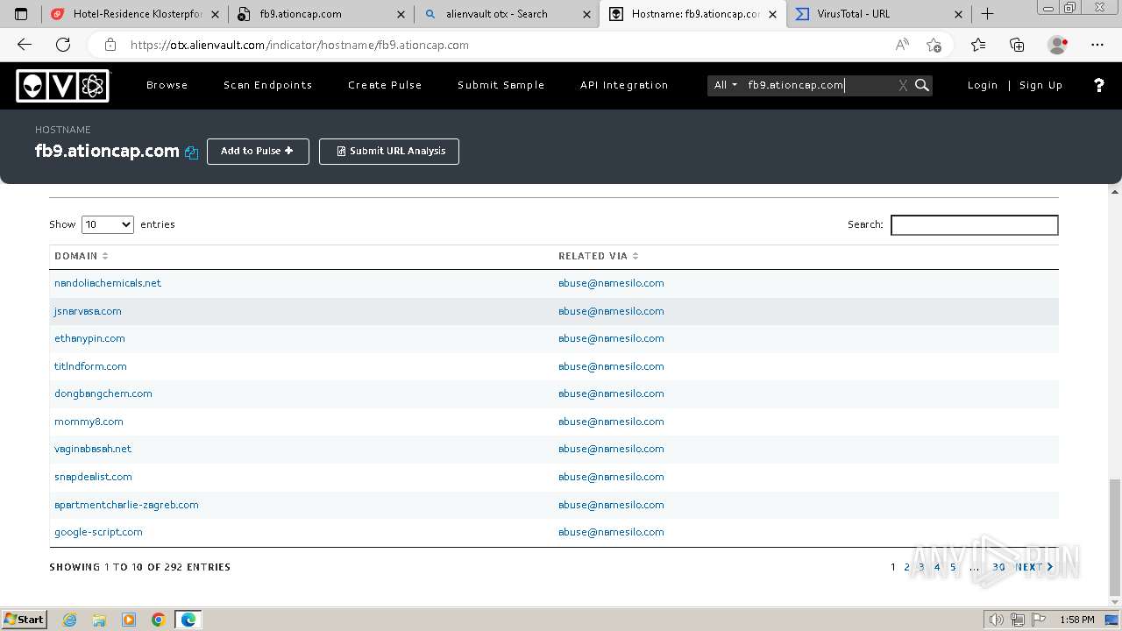Clear the search box with the X icon

tap(903, 85)
